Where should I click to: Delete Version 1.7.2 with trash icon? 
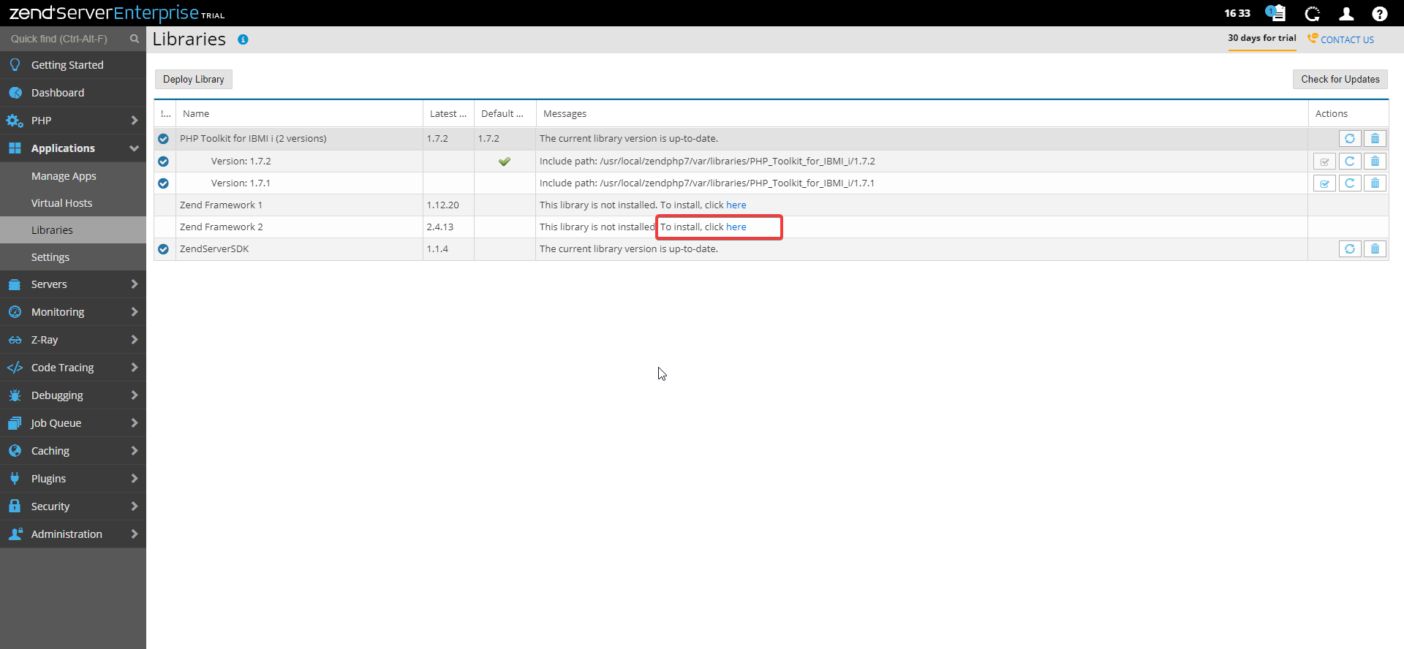(x=1375, y=162)
